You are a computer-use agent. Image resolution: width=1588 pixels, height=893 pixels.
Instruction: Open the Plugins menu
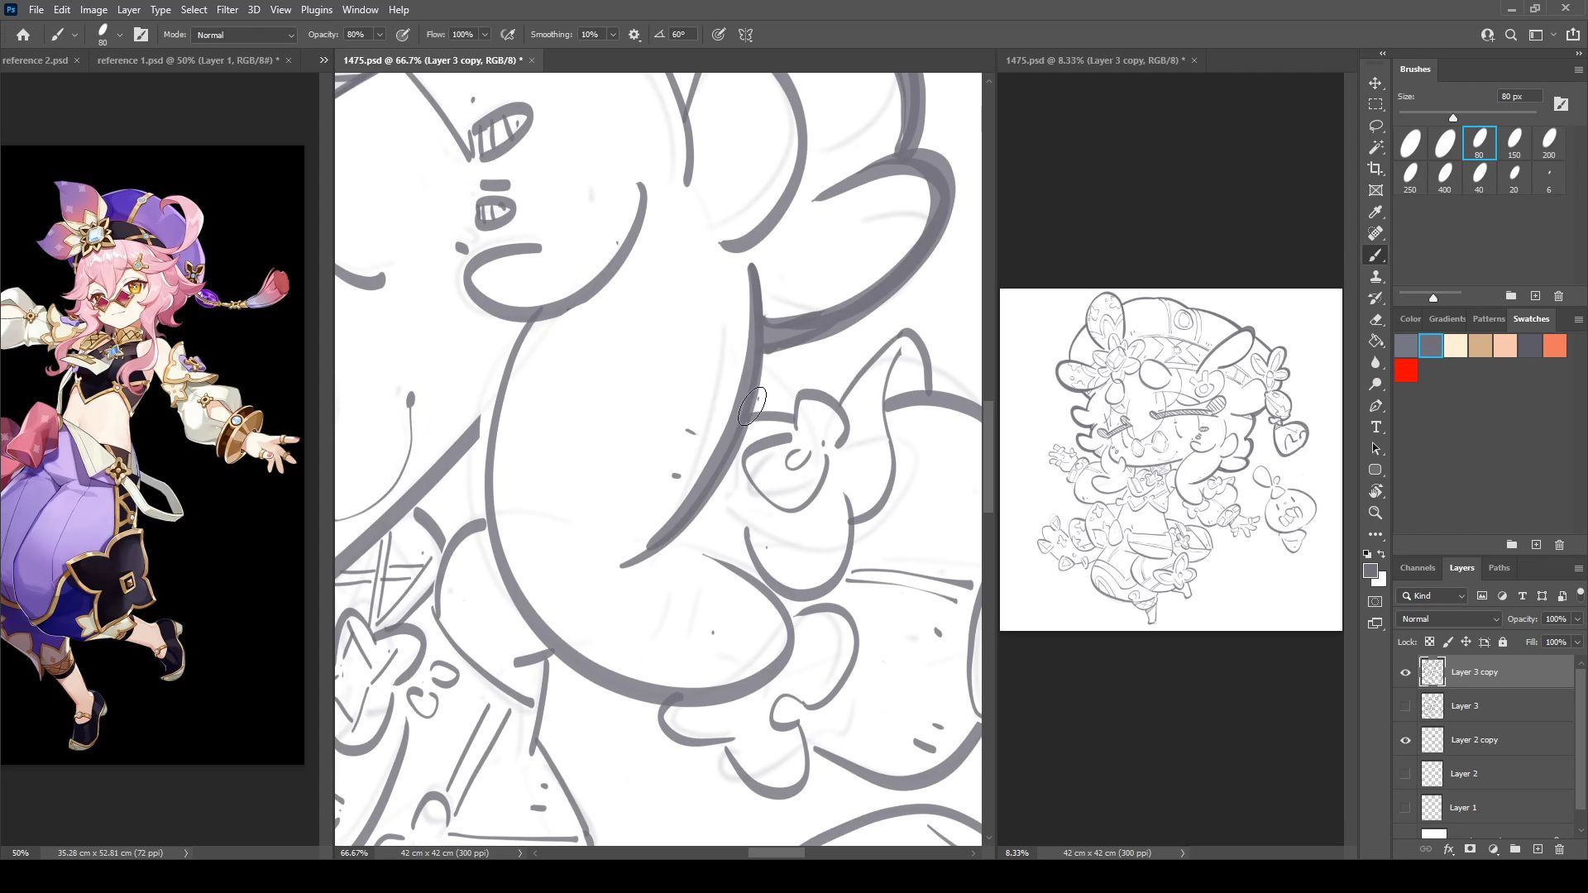pos(316,10)
